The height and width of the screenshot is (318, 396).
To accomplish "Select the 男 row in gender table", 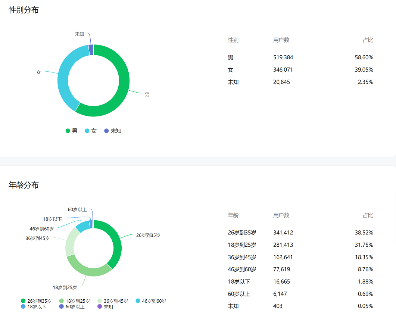I will click(300, 57).
